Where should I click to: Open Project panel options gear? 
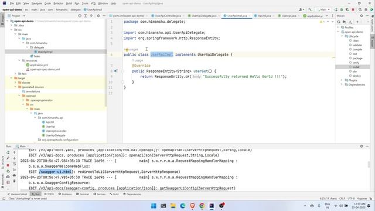98,16
